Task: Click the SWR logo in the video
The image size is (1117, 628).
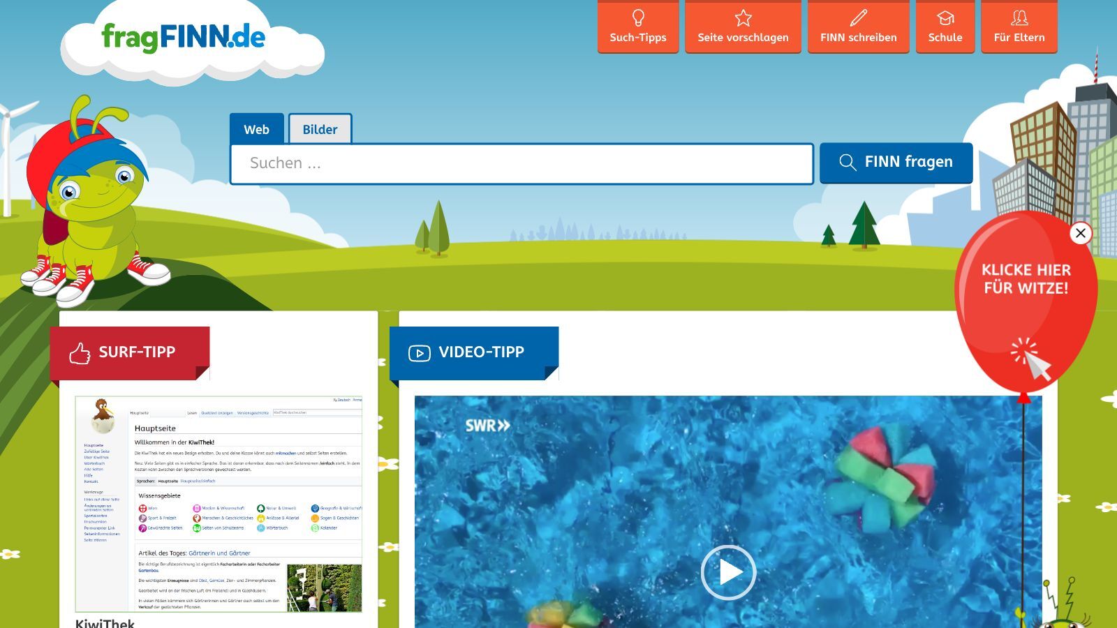Action: (x=487, y=425)
